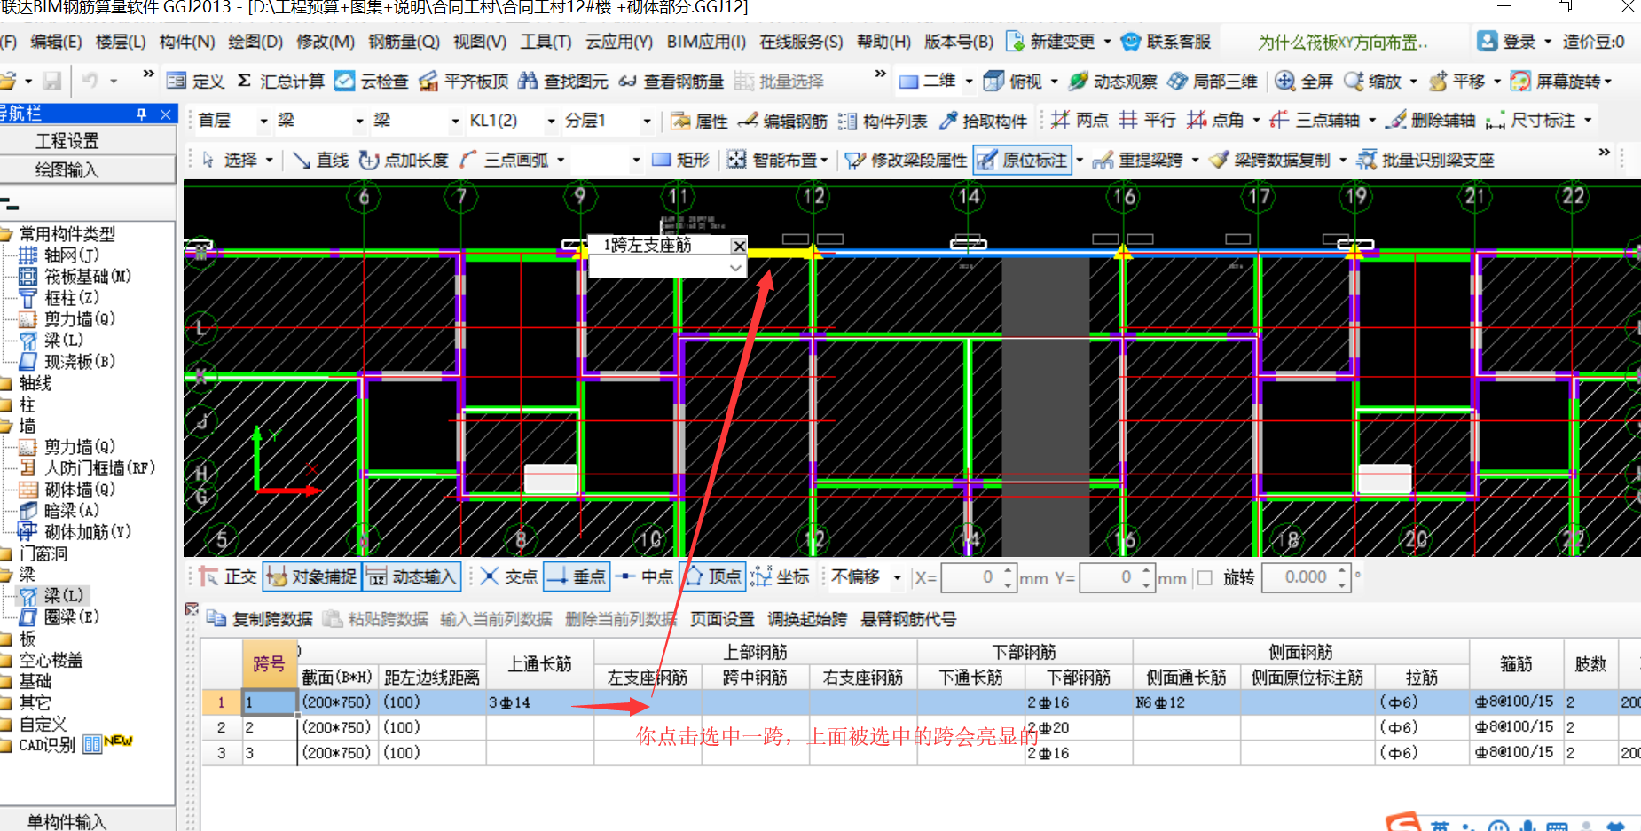Open the 钢筋量(Q) menu
1641x831 pixels.
[404, 42]
